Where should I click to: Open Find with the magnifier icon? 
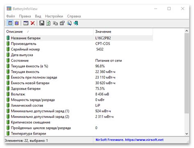[x=69, y=23]
